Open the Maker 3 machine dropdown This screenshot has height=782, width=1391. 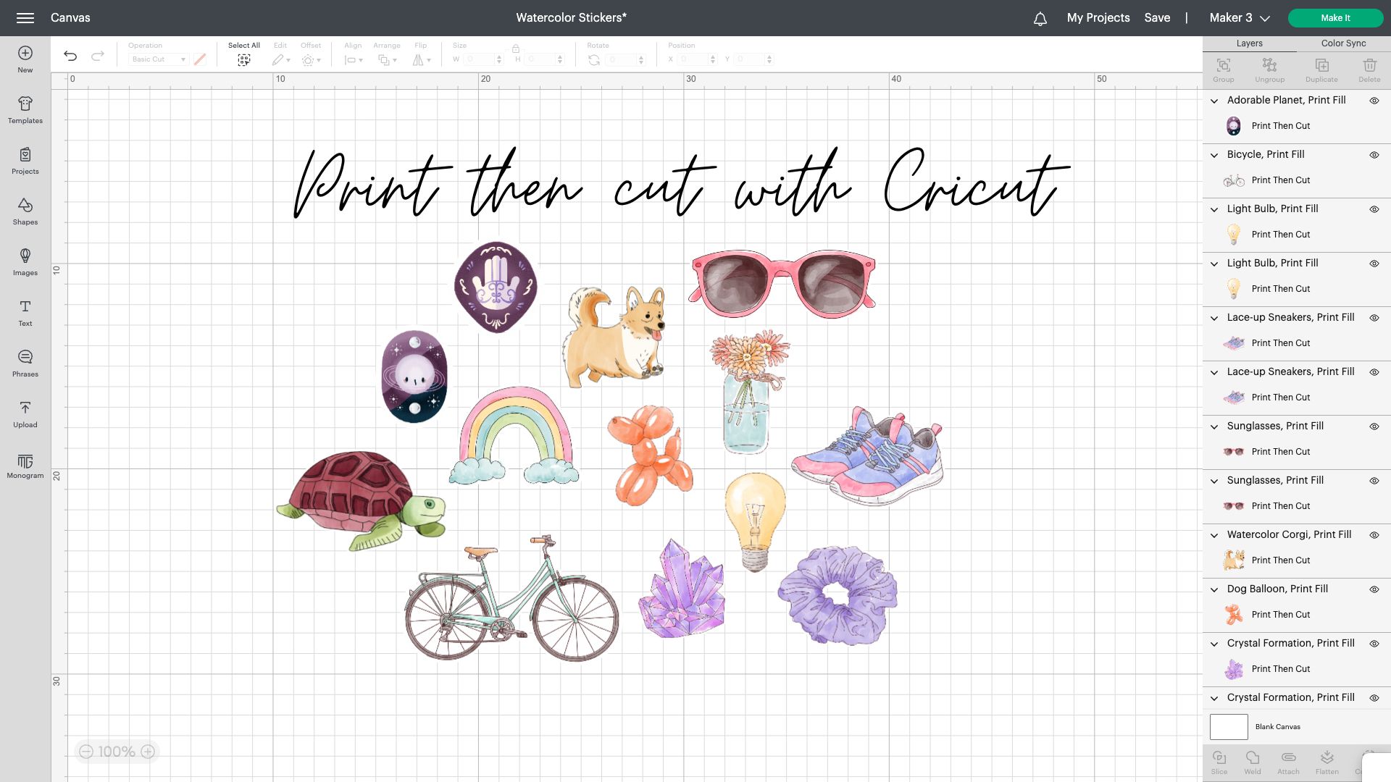pyautogui.click(x=1240, y=18)
